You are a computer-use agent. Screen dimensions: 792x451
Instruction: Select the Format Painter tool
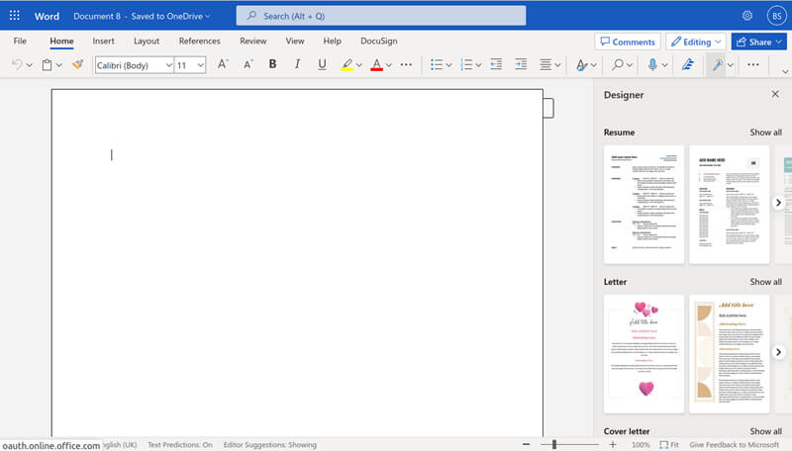pyautogui.click(x=77, y=64)
